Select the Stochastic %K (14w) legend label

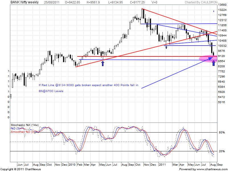(x=25, y=125)
